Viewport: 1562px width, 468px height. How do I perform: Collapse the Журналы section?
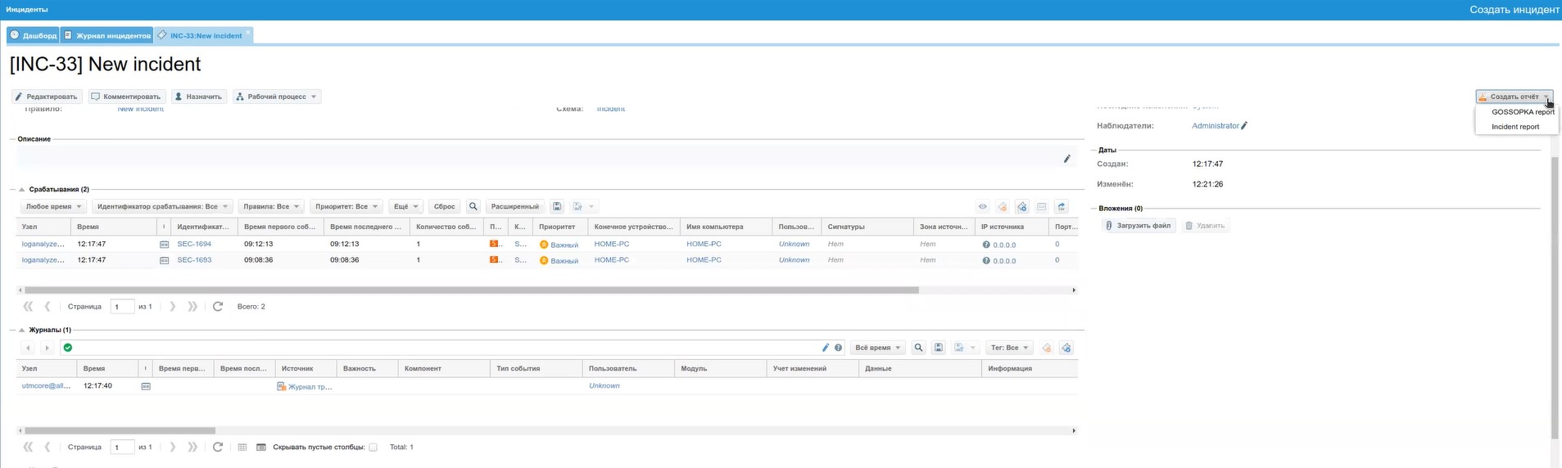click(22, 331)
